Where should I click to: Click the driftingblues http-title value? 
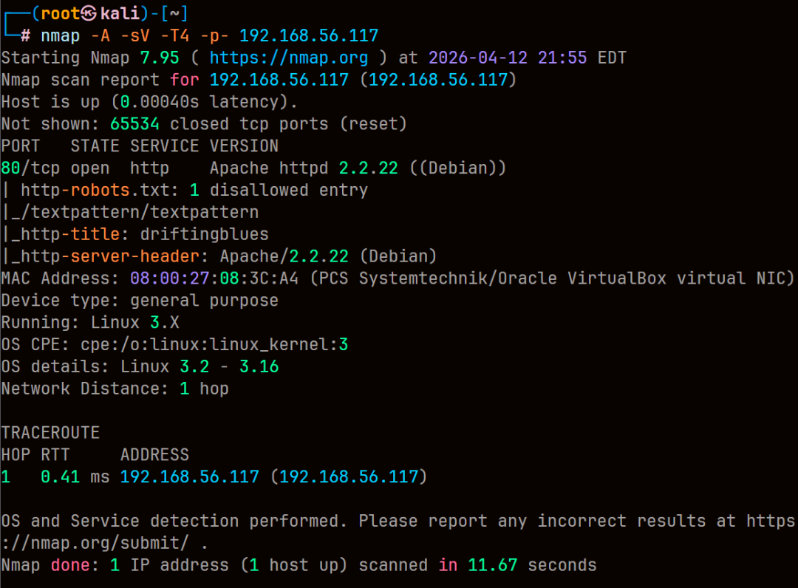[x=204, y=234]
